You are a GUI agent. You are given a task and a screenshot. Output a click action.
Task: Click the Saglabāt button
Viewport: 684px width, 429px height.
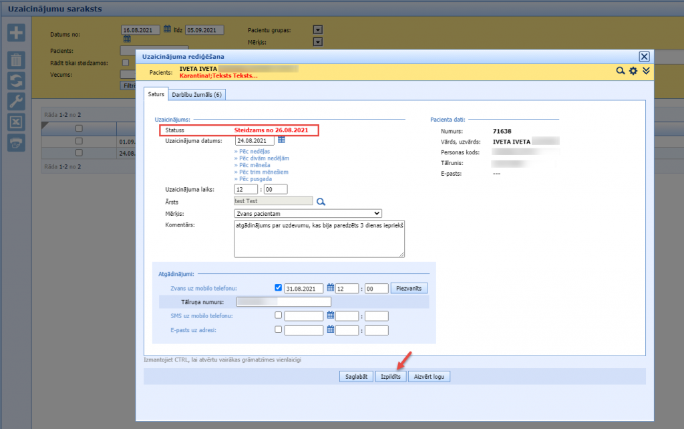(x=355, y=376)
